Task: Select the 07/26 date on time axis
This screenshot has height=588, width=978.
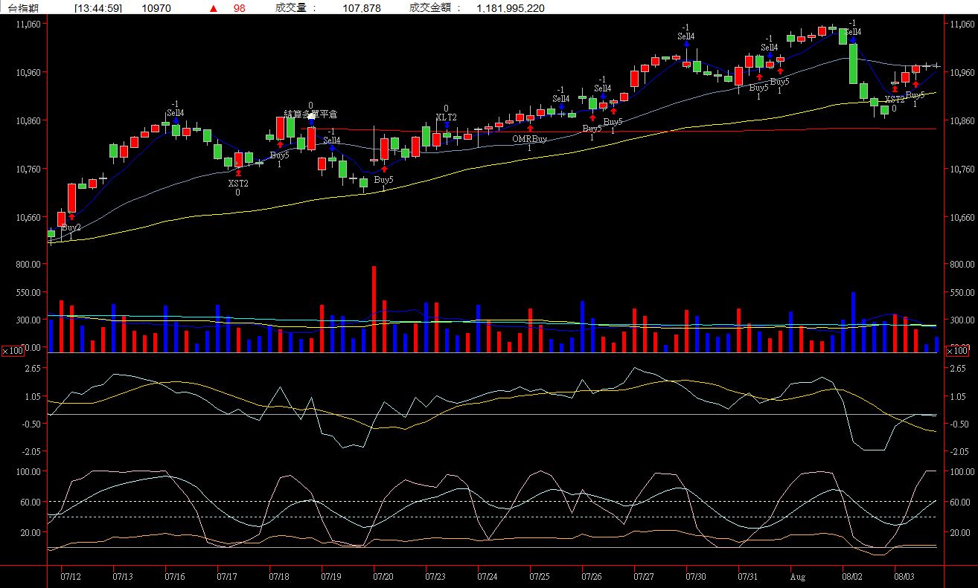Action: 592,576
